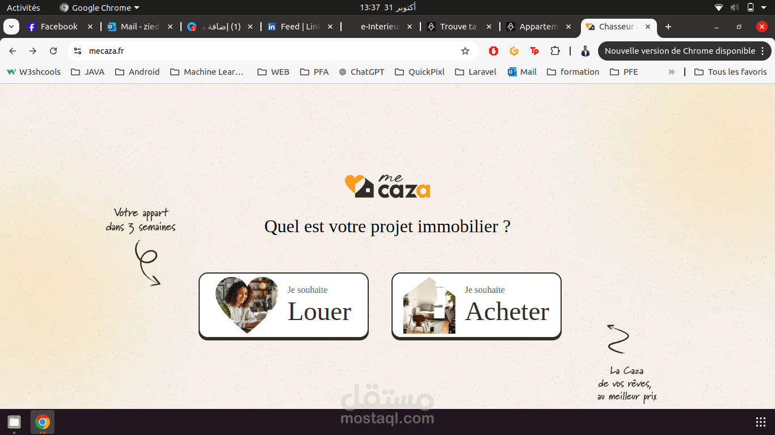The width and height of the screenshot is (775, 435).
Task: Close the LinkedIn Feed tab
Action: (330, 27)
